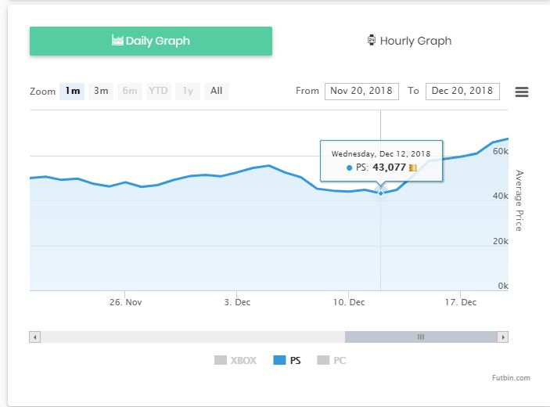This screenshot has height=407, width=550.
Task: Select the 1m zoom range
Action: (73, 91)
